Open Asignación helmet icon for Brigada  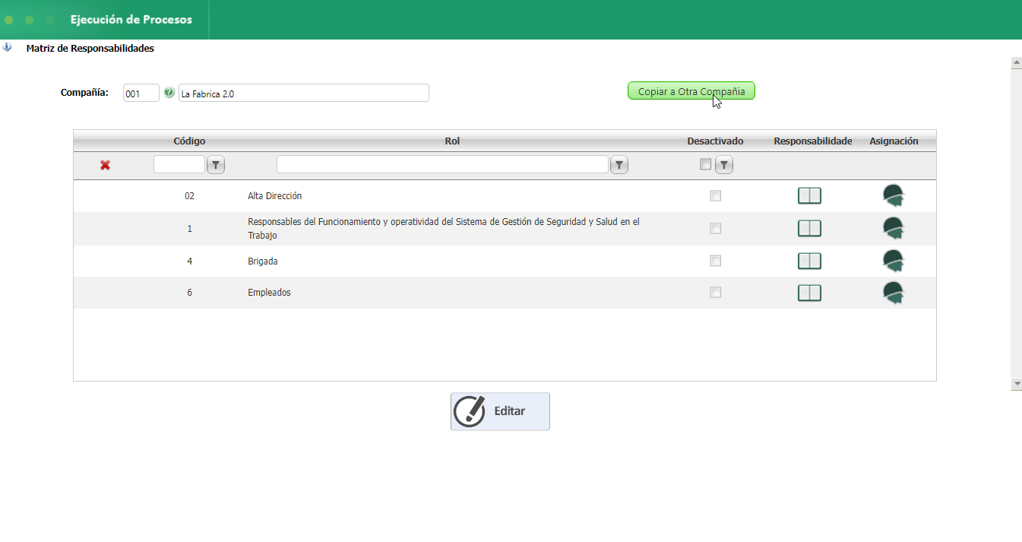(x=894, y=261)
